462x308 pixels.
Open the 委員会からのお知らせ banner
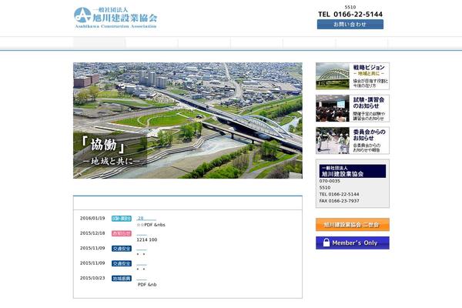pyautogui.click(x=353, y=141)
